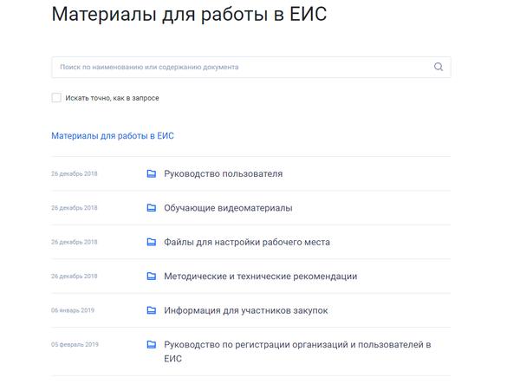The image size is (520, 384).
Task: Open Файлы для настройки рабочего места
Action: 246,242
